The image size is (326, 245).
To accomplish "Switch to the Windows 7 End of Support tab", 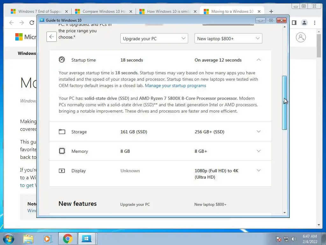I will (39, 11).
